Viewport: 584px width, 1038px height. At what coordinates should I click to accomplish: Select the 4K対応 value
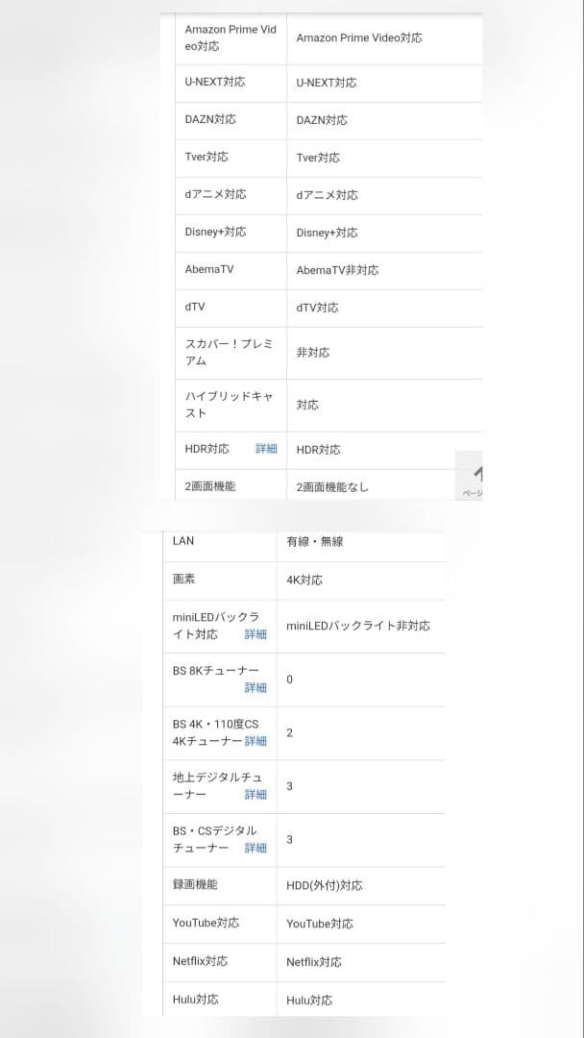coord(304,580)
